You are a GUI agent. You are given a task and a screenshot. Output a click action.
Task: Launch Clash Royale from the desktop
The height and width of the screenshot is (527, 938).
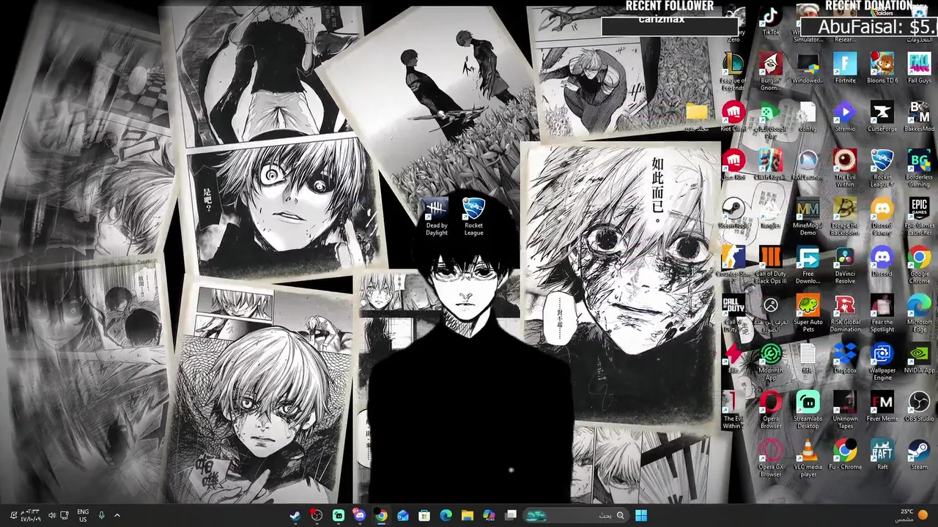click(771, 164)
